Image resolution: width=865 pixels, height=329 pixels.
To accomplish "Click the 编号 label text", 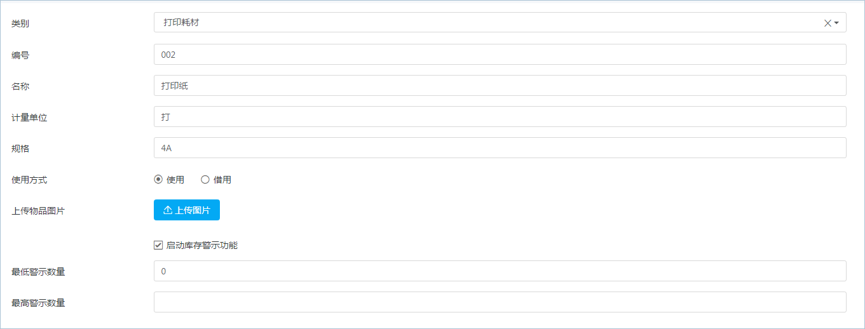I will pos(20,55).
